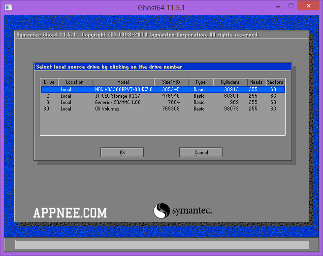Click the Model column header
323x256 pixels.
[123, 82]
